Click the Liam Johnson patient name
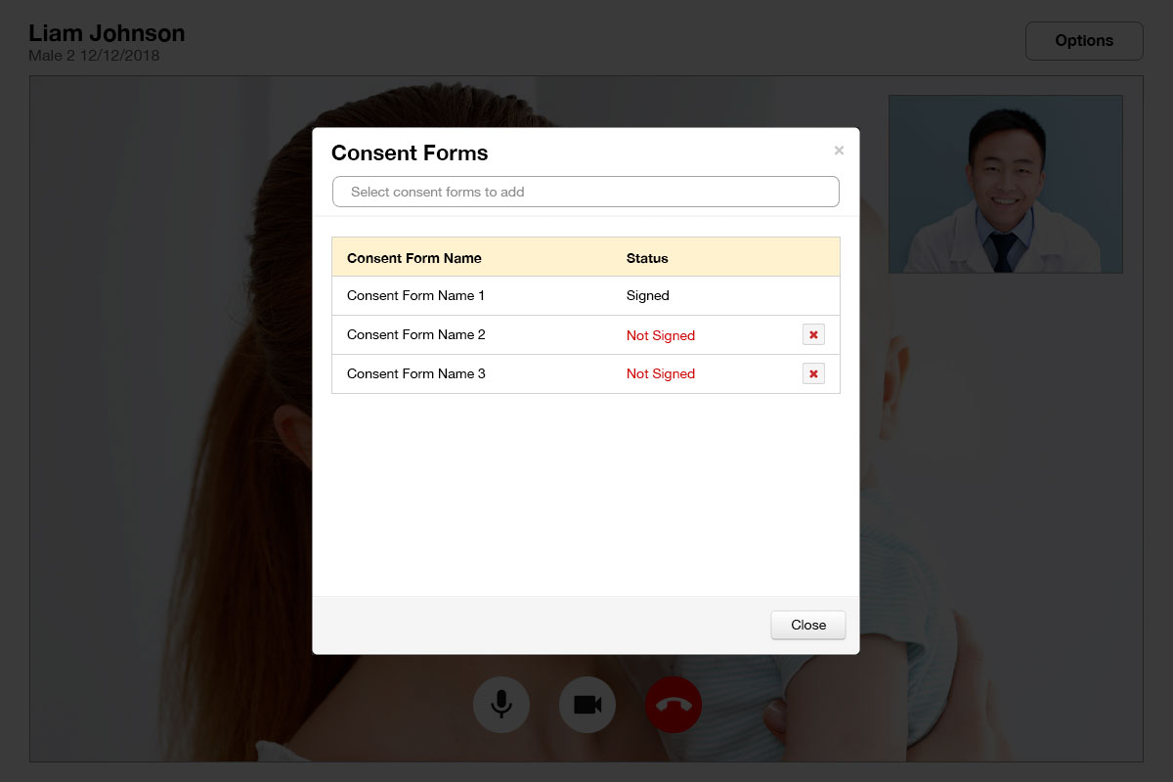 pyautogui.click(x=107, y=32)
